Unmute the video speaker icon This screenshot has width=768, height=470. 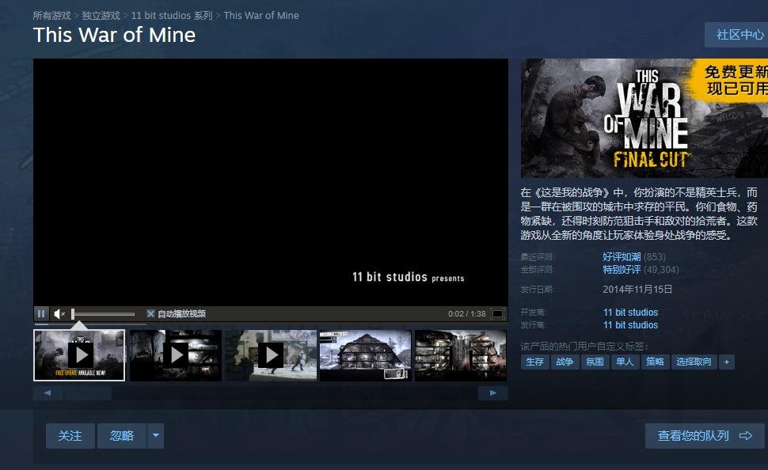click(59, 314)
